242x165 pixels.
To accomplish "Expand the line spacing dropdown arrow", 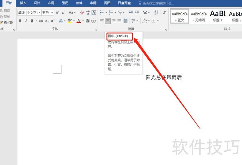I will click(137, 21).
